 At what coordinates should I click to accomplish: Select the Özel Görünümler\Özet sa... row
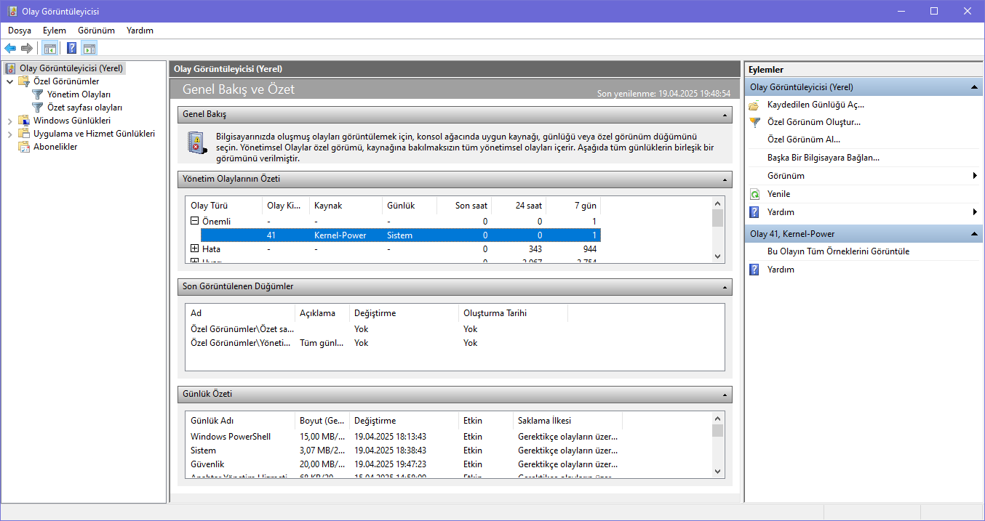pos(377,329)
